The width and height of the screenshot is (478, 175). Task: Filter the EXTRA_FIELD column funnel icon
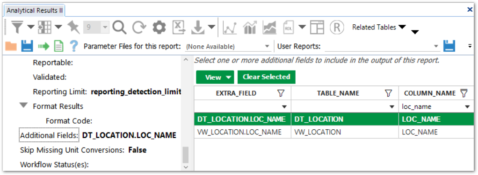pyautogui.click(x=281, y=93)
